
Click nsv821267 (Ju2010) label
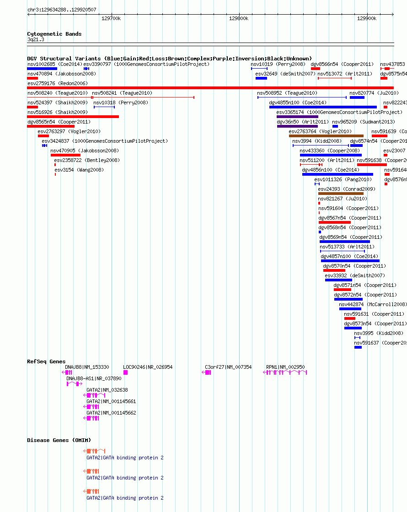pyautogui.click(x=343, y=199)
